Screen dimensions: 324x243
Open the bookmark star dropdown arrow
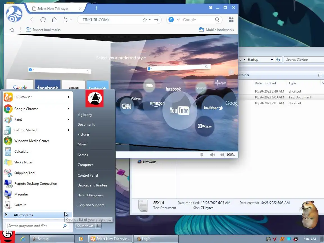[x=150, y=20]
